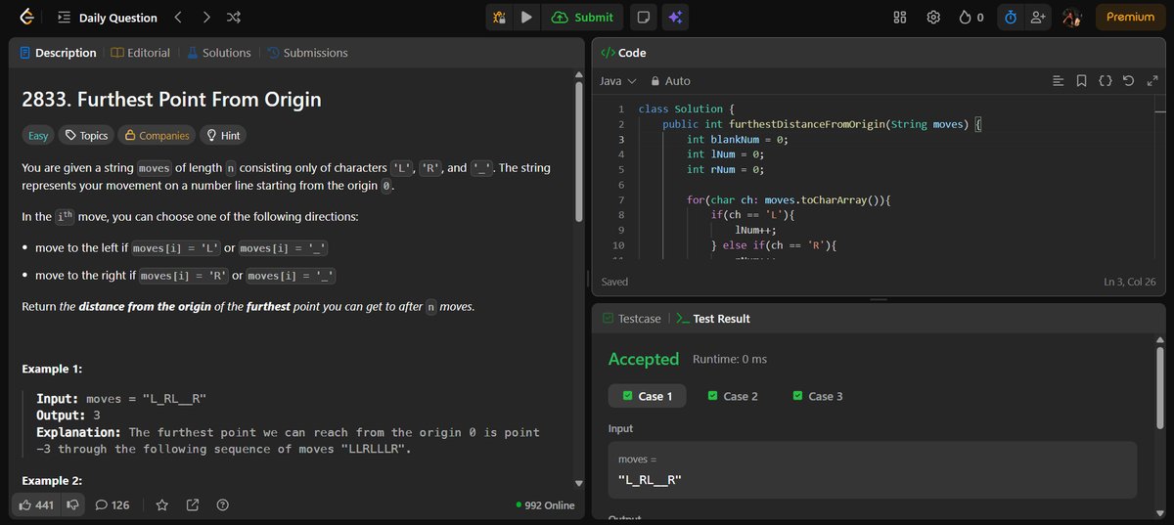Run the code with the play button

(x=526, y=17)
